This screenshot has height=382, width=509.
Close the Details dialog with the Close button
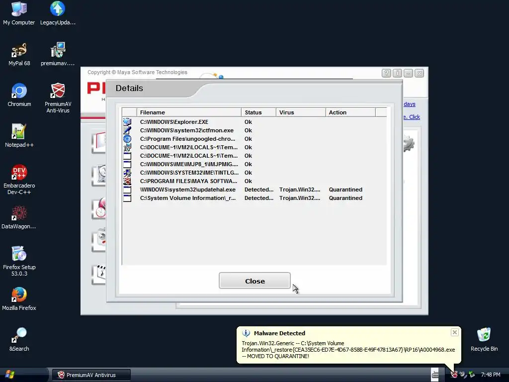click(254, 281)
